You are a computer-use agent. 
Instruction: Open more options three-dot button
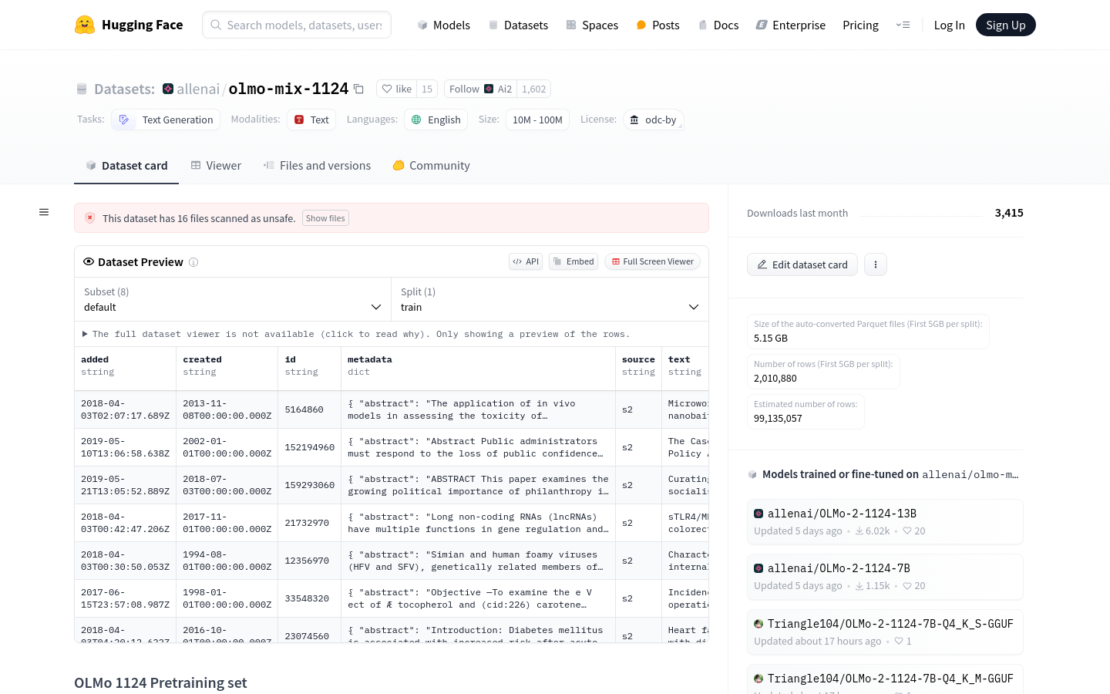[876, 264]
